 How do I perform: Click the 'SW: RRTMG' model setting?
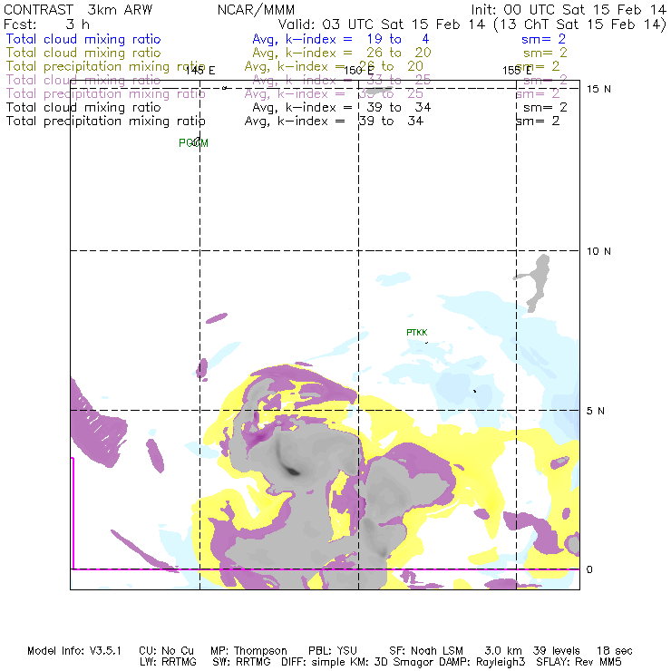[x=241, y=662]
